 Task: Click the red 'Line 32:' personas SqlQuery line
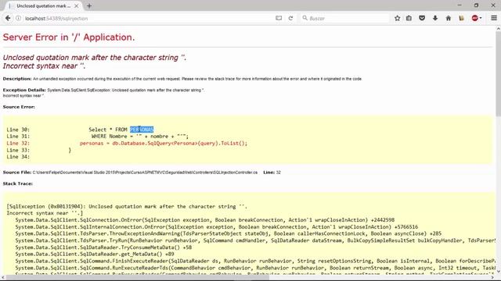click(127, 144)
